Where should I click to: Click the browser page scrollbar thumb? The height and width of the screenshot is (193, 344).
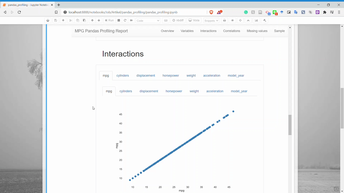[x=342, y=108]
